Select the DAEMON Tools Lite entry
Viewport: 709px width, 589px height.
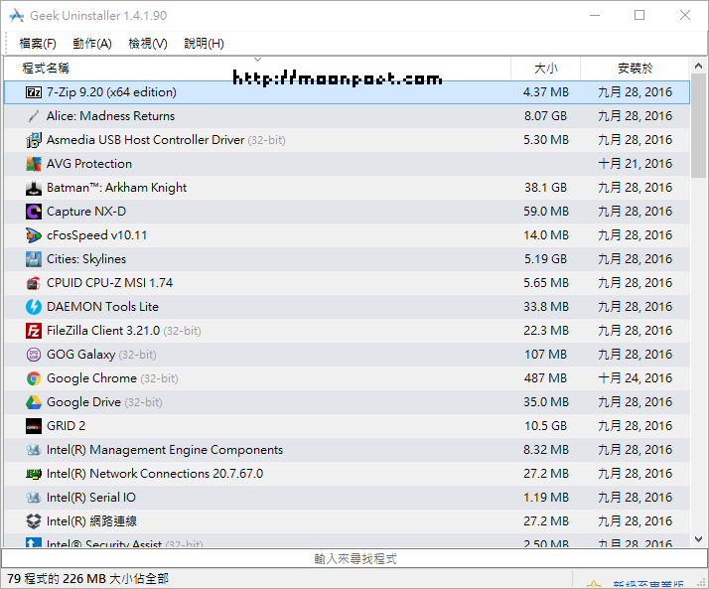click(x=348, y=307)
